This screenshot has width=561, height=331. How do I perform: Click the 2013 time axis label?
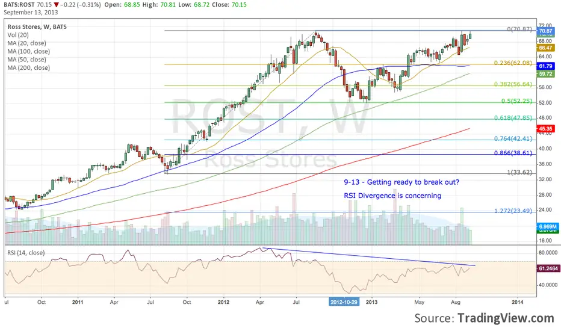click(372, 302)
